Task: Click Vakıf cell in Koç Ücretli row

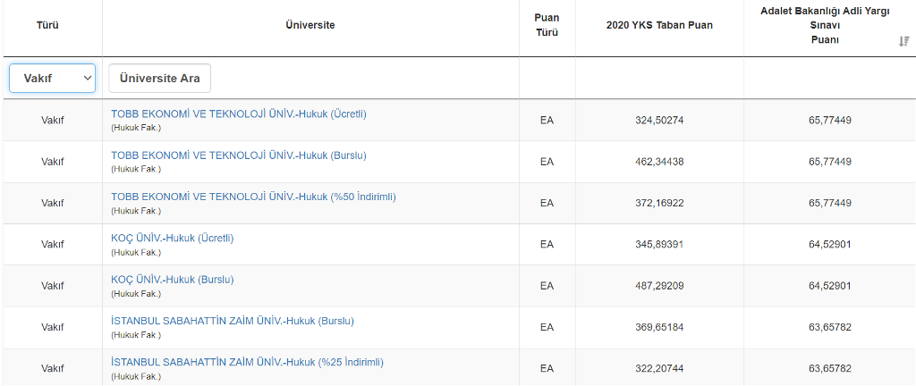Action: pyautogui.click(x=52, y=244)
